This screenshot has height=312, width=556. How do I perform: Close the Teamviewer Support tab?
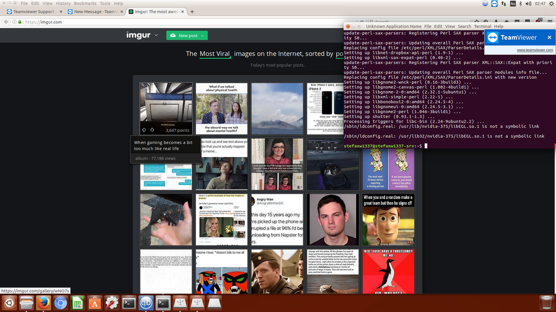[61, 12]
